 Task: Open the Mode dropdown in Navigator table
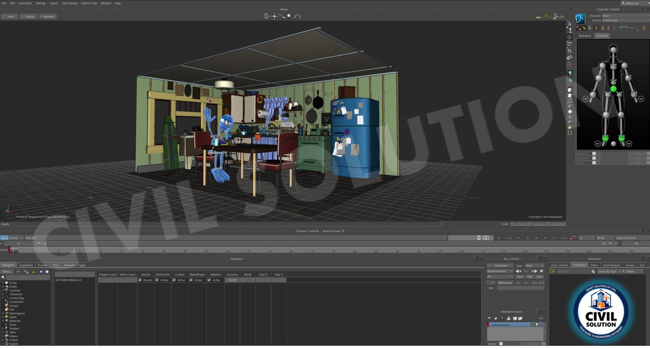pyautogui.click(x=248, y=280)
